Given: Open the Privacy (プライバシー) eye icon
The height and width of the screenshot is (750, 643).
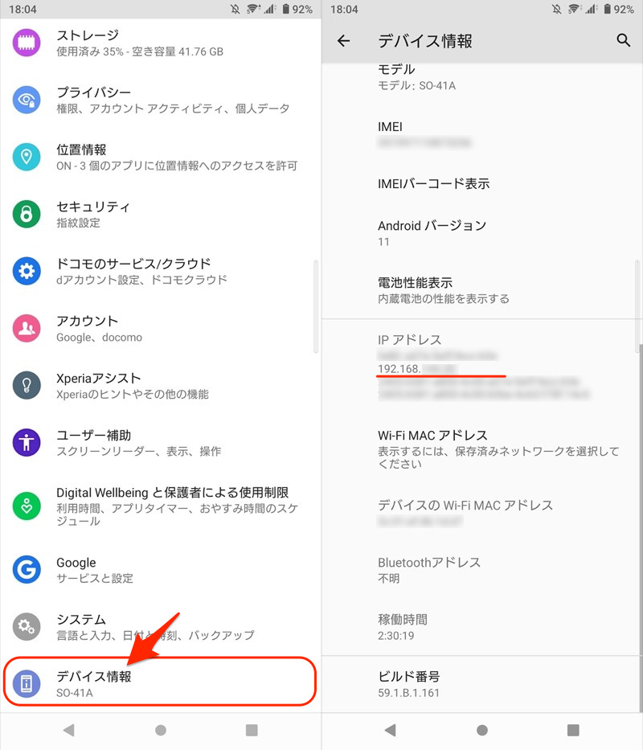Looking at the screenshot, I should (x=27, y=100).
